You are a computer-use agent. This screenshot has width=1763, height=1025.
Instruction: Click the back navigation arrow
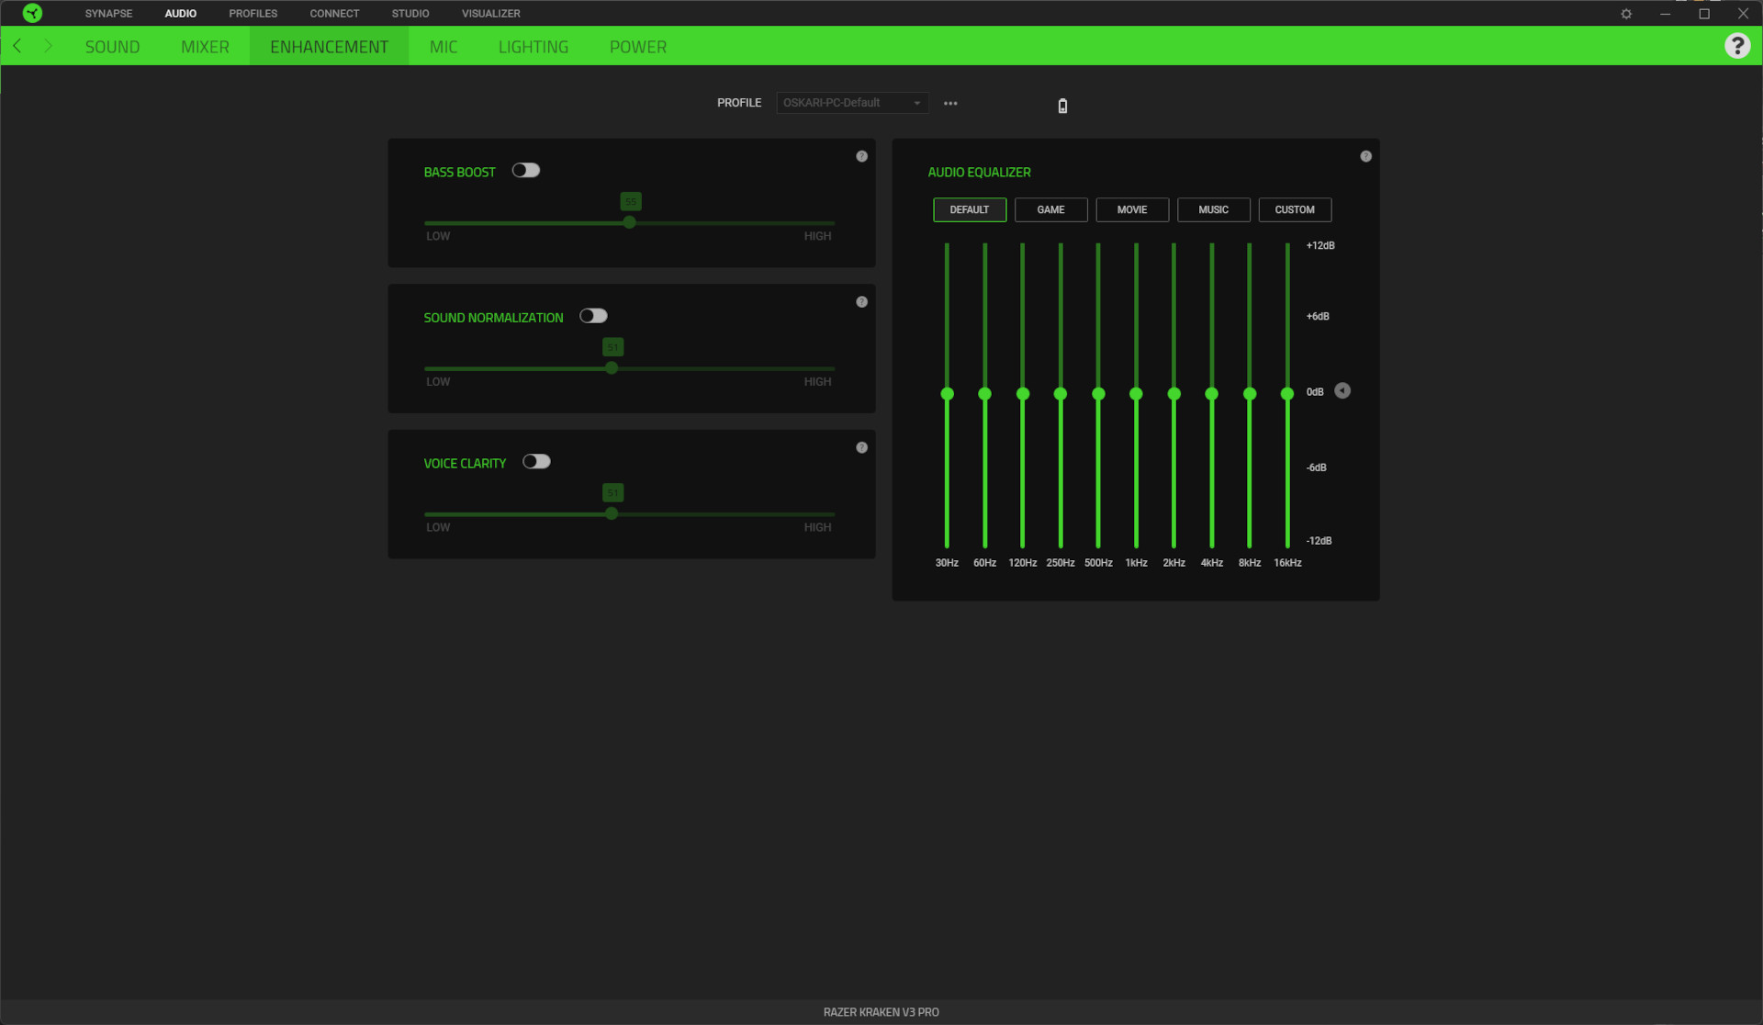click(17, 46)
